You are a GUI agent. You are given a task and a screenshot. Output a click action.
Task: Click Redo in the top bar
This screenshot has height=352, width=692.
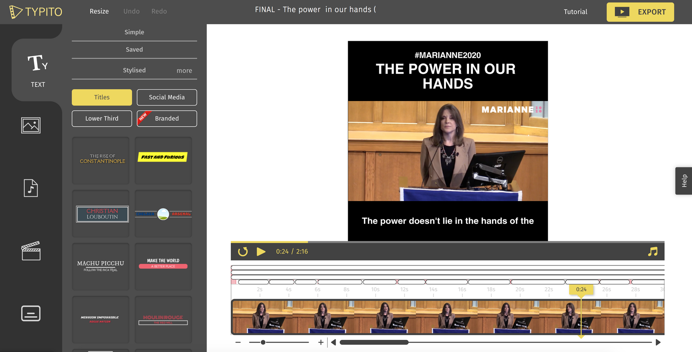pyautogui.click(x=159, y=11)
